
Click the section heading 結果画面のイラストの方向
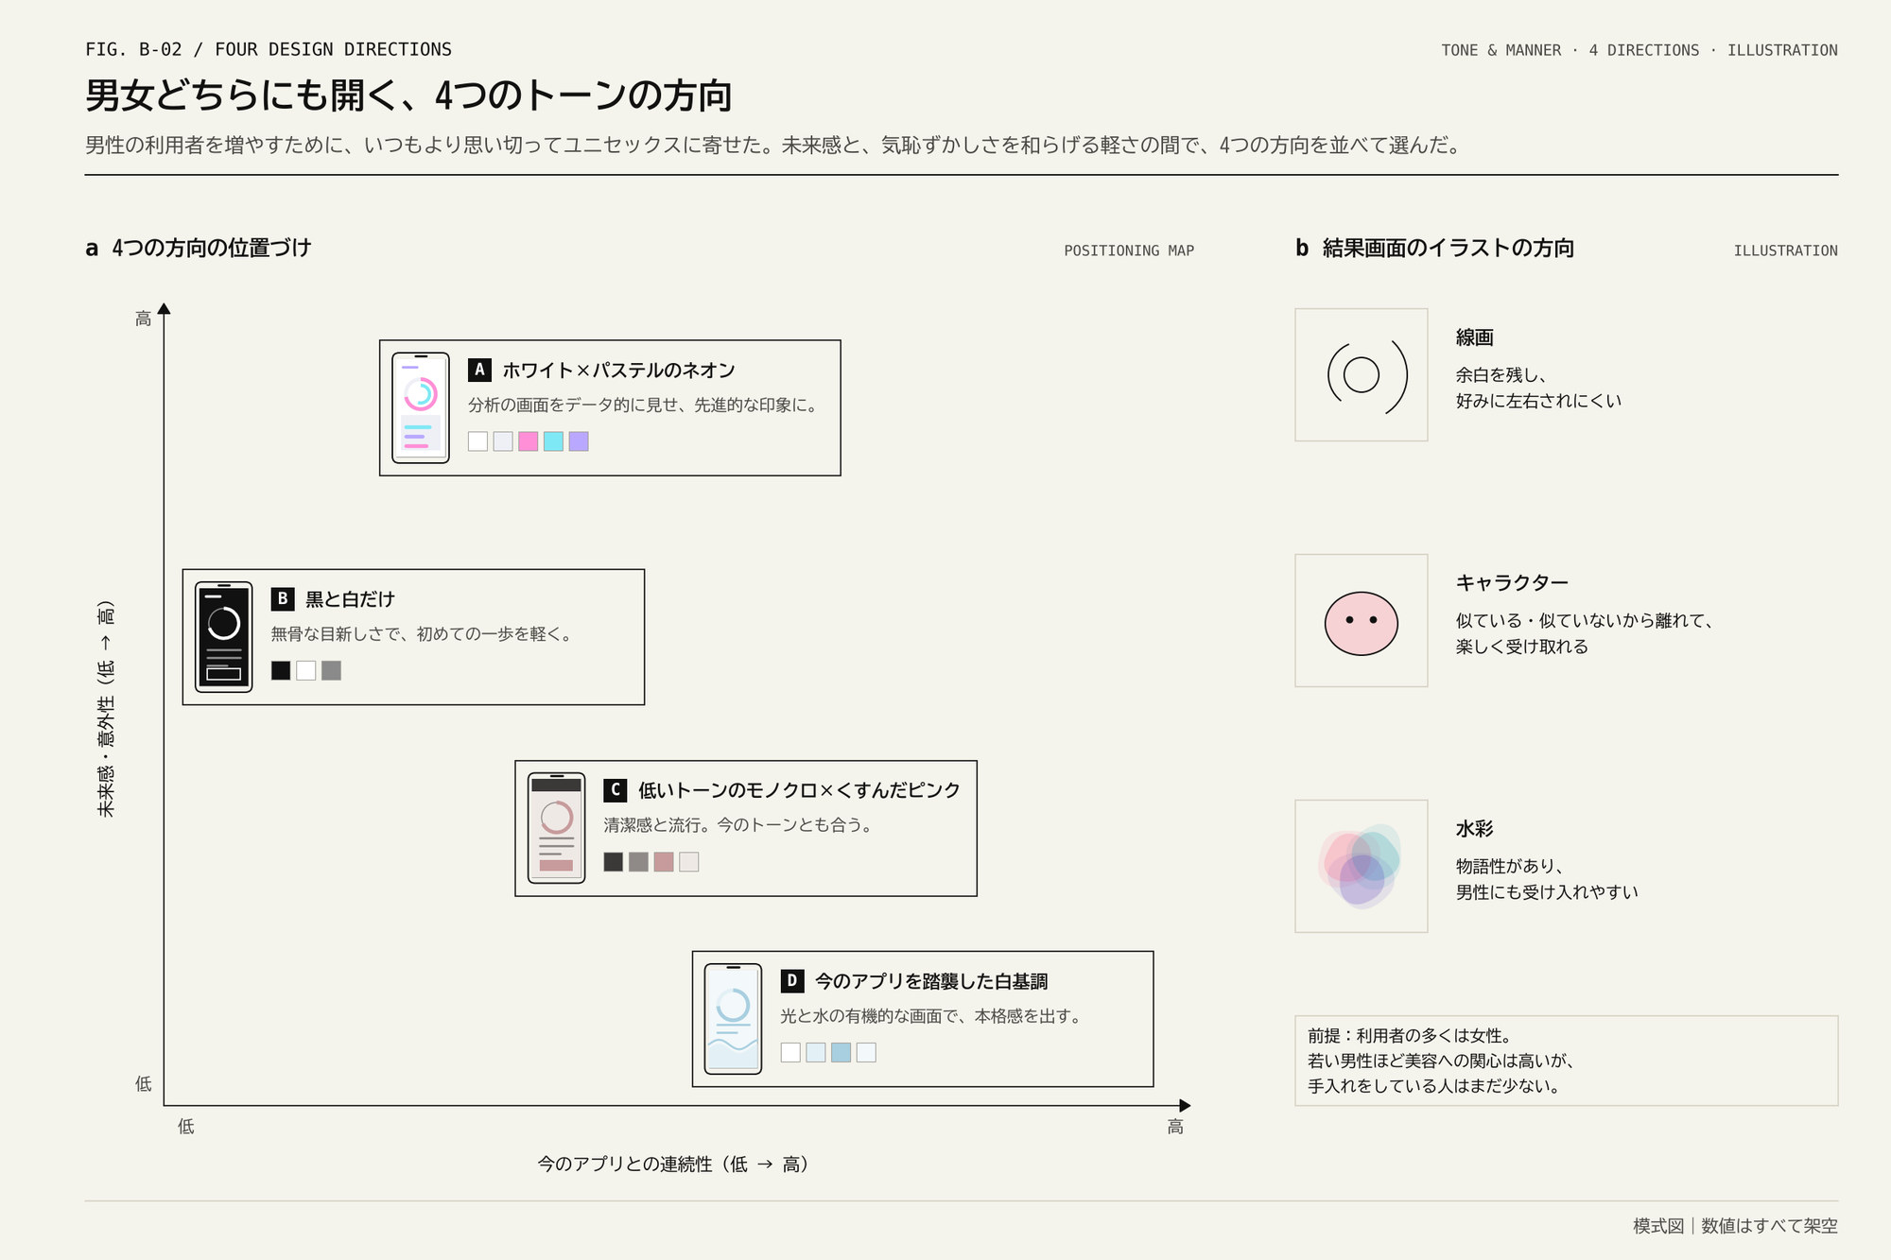(x=1448, y=248)
